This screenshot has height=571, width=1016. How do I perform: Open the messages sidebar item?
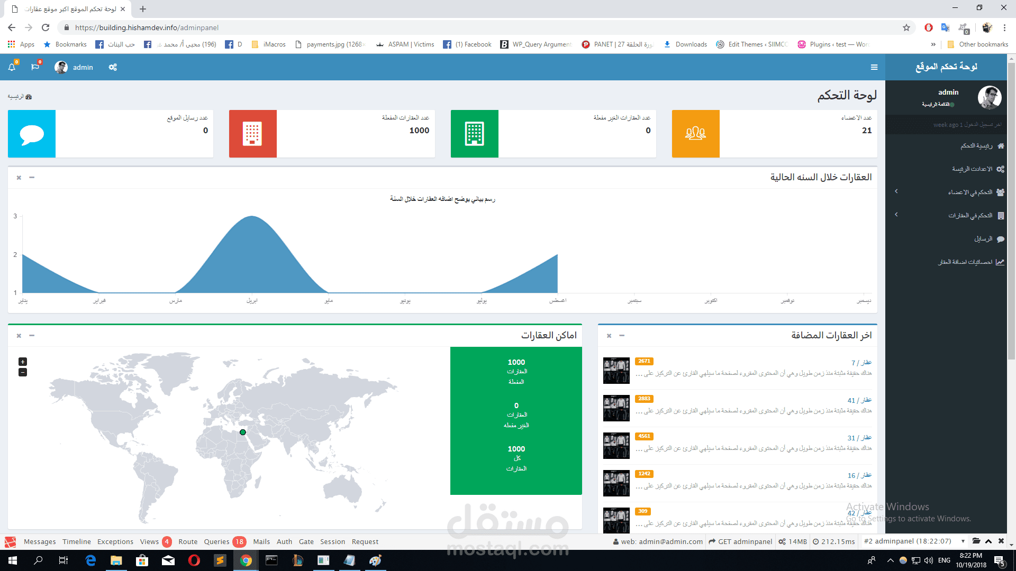pyautogui.click(x=946, y=239)
